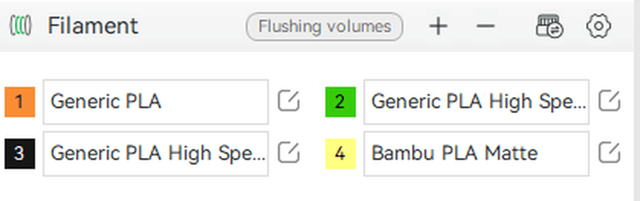Click the AMS filament sync icon
640x201 pixels.
550,26
